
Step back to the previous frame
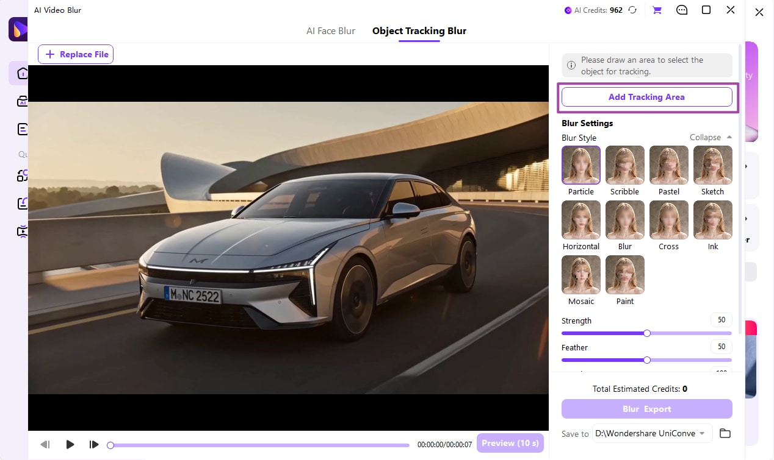[45, 445]
